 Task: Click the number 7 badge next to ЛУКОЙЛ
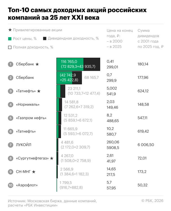(10, 145)
